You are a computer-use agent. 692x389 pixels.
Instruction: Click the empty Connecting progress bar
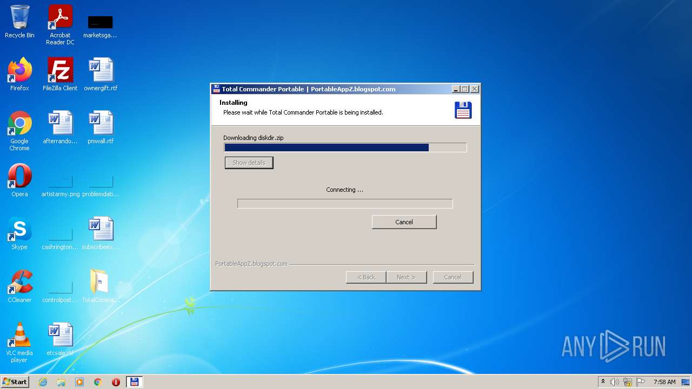[345, 204]
